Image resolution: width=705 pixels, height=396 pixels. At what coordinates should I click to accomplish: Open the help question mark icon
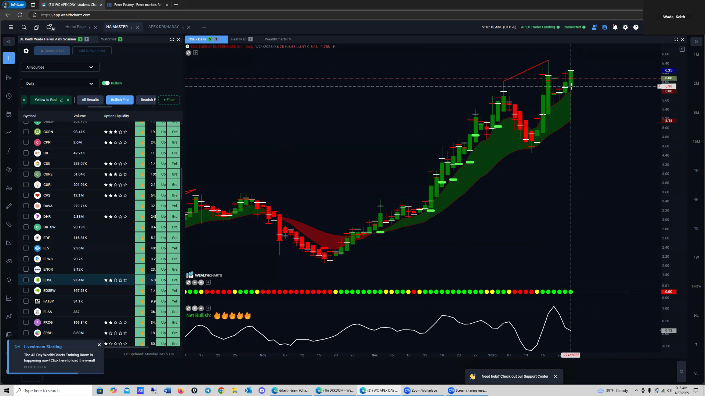pyautogui.click(x=636, y=27)
